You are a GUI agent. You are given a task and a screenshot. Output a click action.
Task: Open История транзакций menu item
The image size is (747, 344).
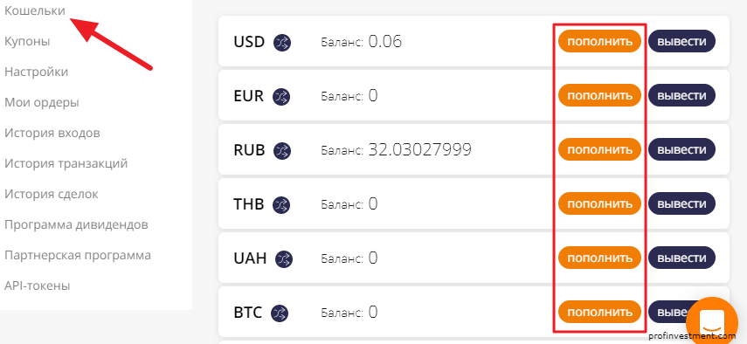pos(66,163)
